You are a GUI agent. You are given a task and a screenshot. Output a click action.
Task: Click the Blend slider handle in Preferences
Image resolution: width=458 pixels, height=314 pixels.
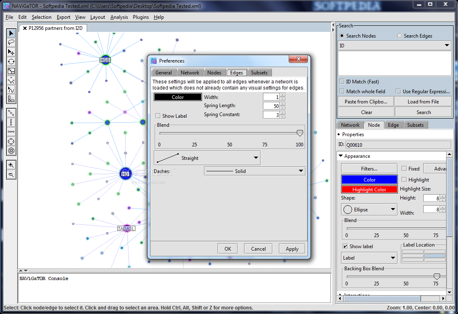pos(300,133)
